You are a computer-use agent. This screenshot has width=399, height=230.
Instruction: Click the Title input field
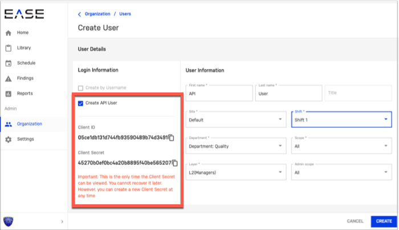click(x=358, y=92)
